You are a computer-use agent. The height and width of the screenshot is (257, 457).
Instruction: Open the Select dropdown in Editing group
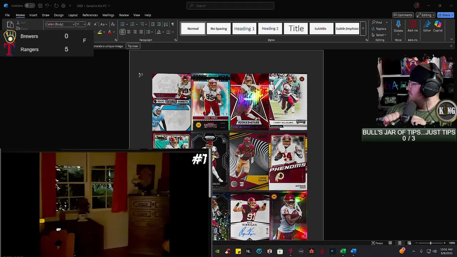pos(379,35)
